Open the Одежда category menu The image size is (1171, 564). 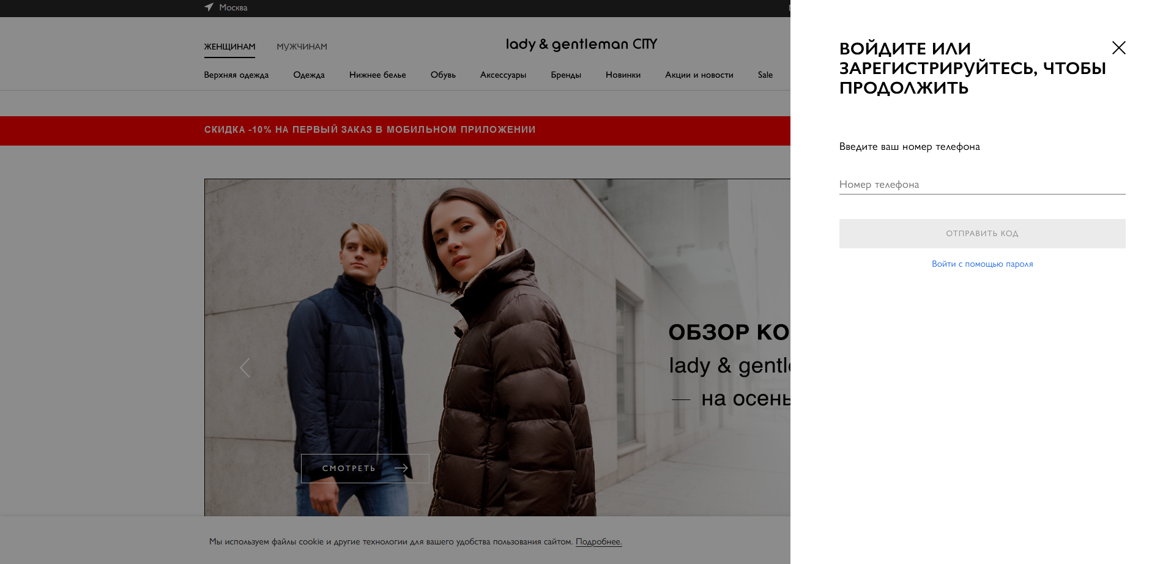pyautogui.click(x=309, y=75)
